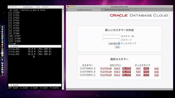The image size is (175, 98).
Task: Click '2 bash' in the screen status line
Action: pos(34,88)
